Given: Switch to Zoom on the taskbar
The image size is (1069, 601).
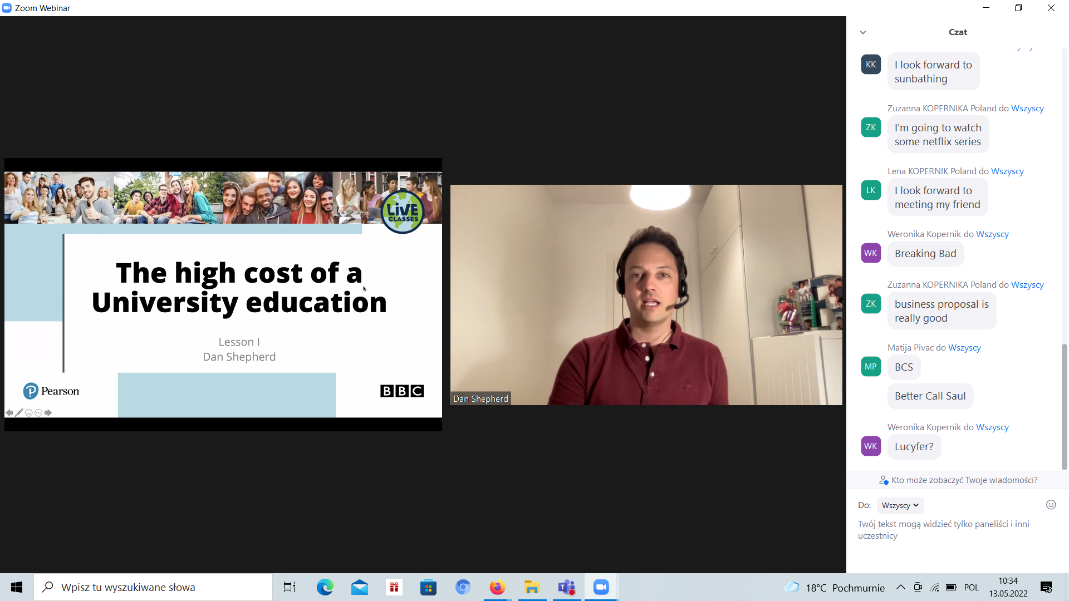Looking at the screenshot, I should point(601,587).
